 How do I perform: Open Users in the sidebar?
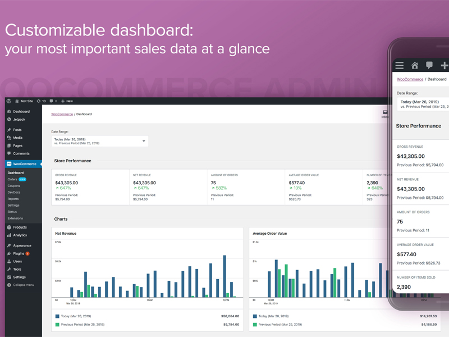coord(17,261)
